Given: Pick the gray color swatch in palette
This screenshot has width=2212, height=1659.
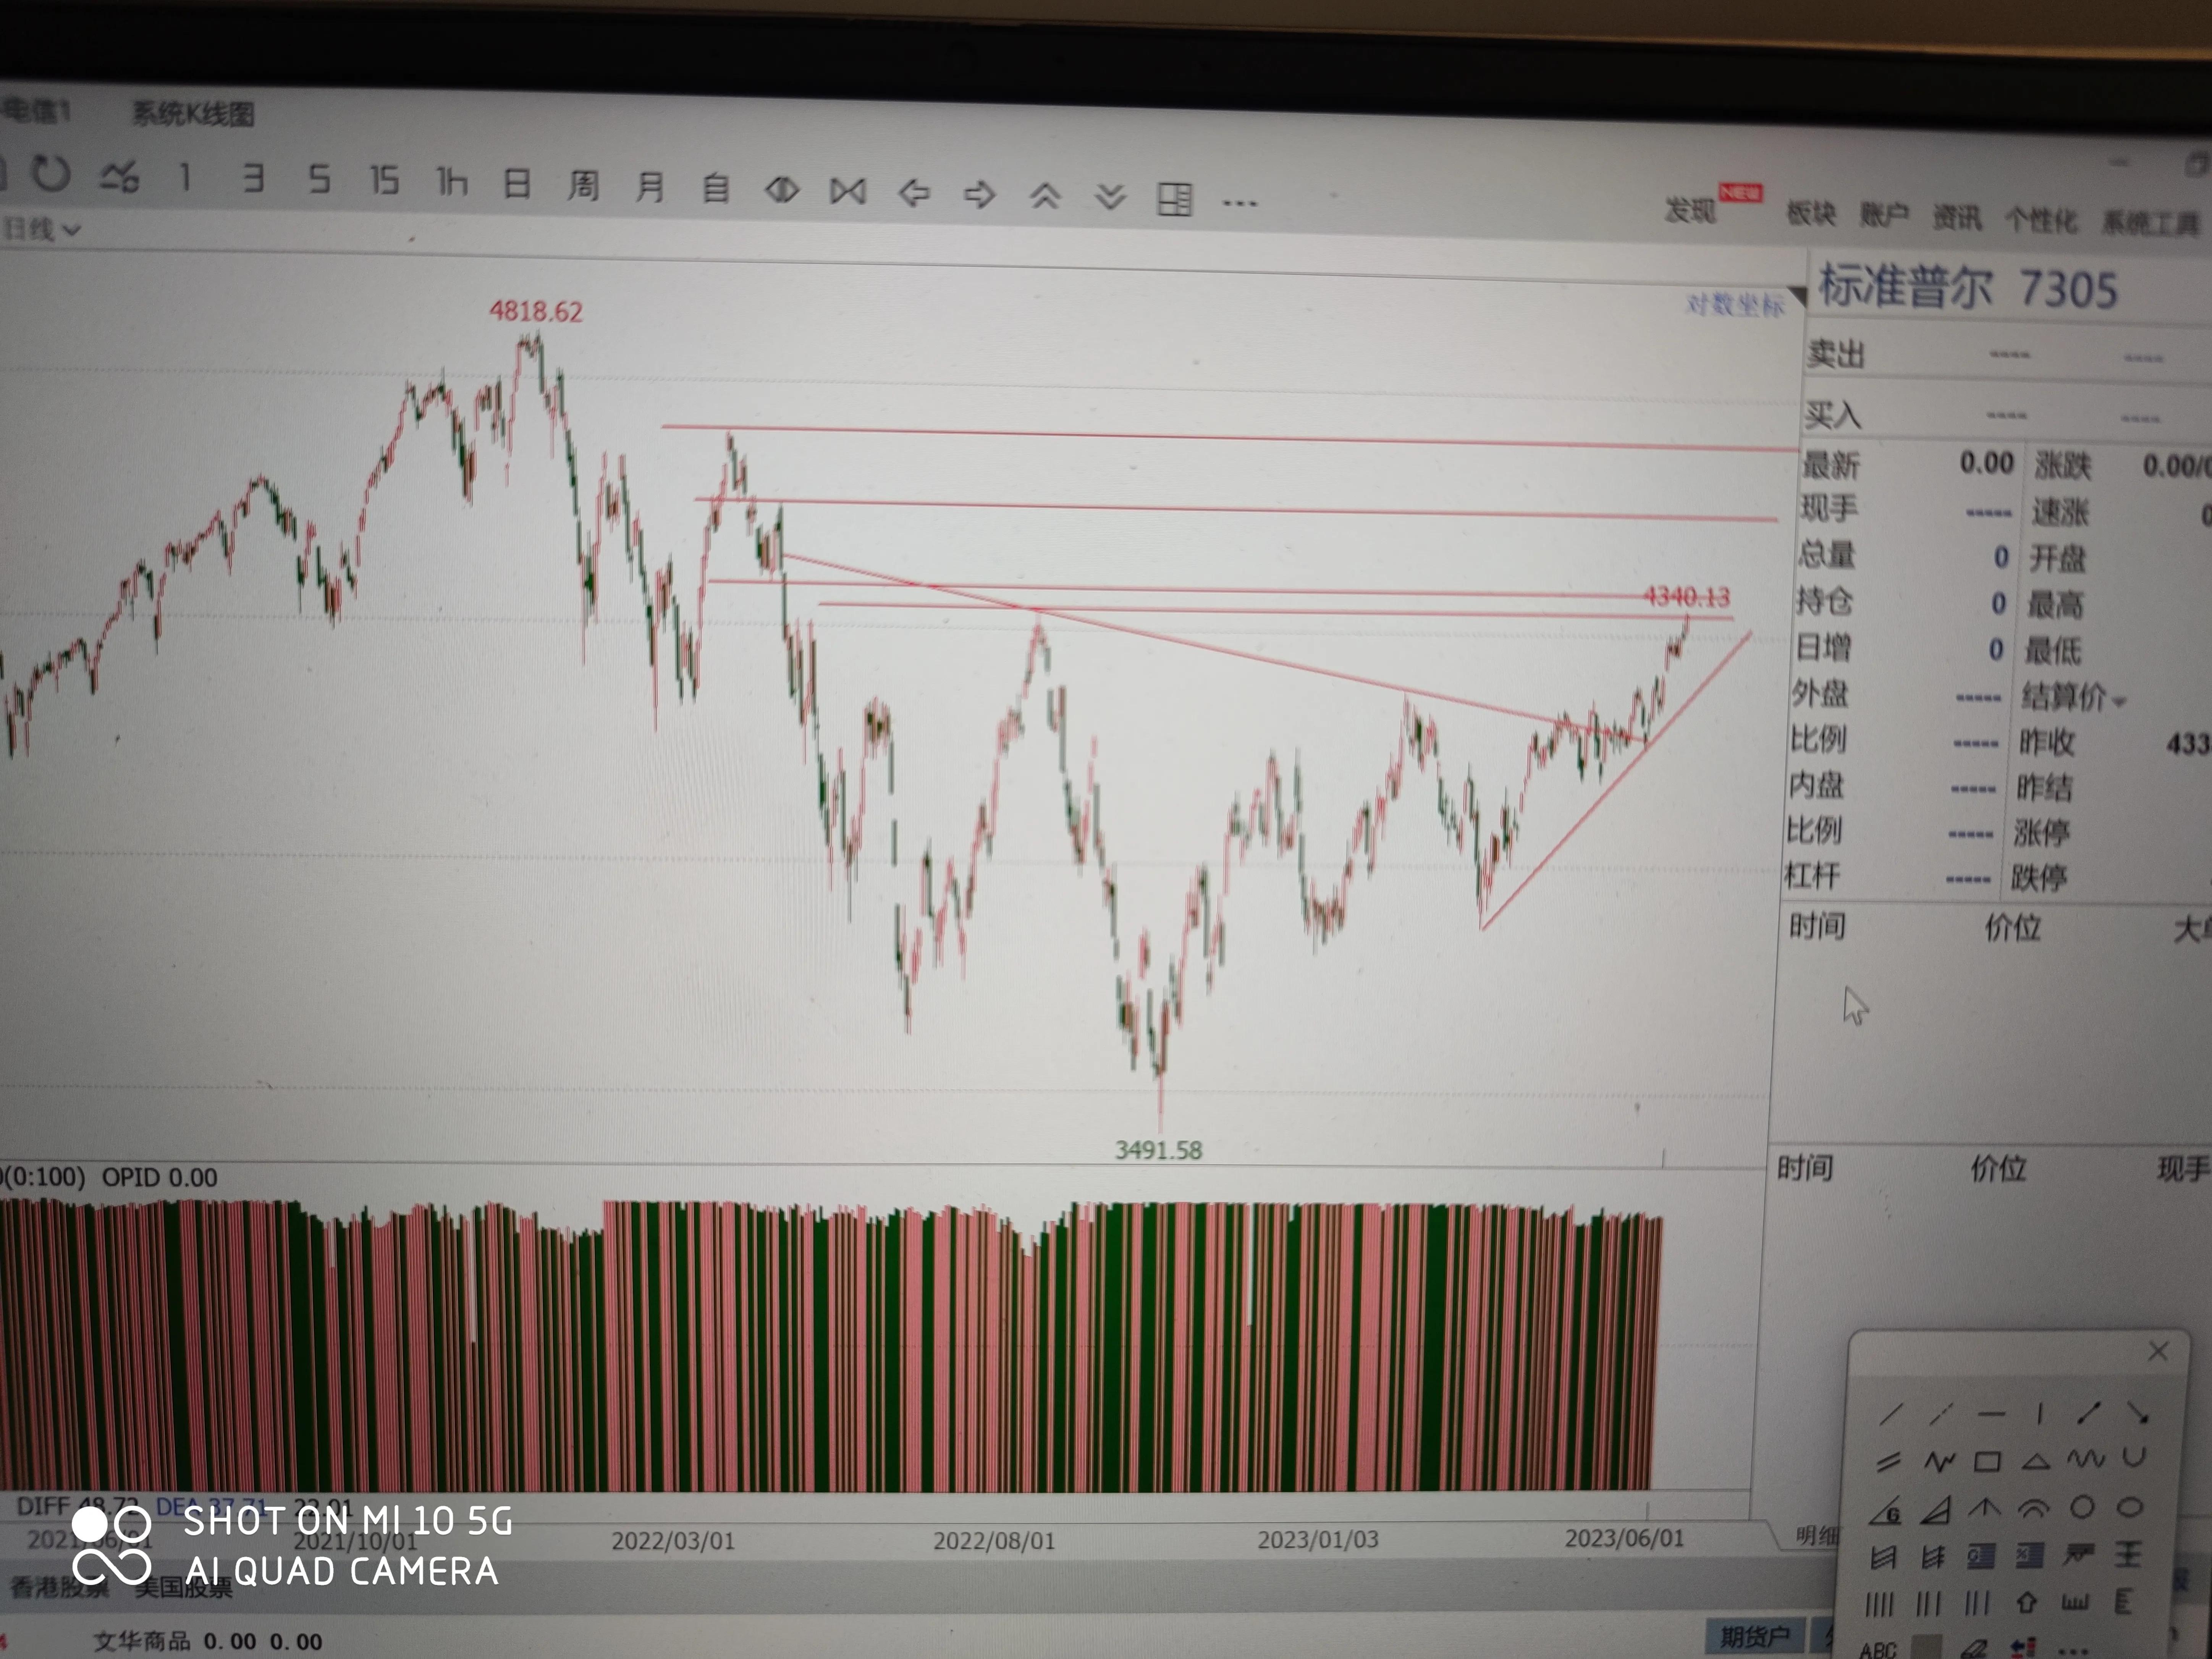Looking at the screenshot, I should 1925,1648.
